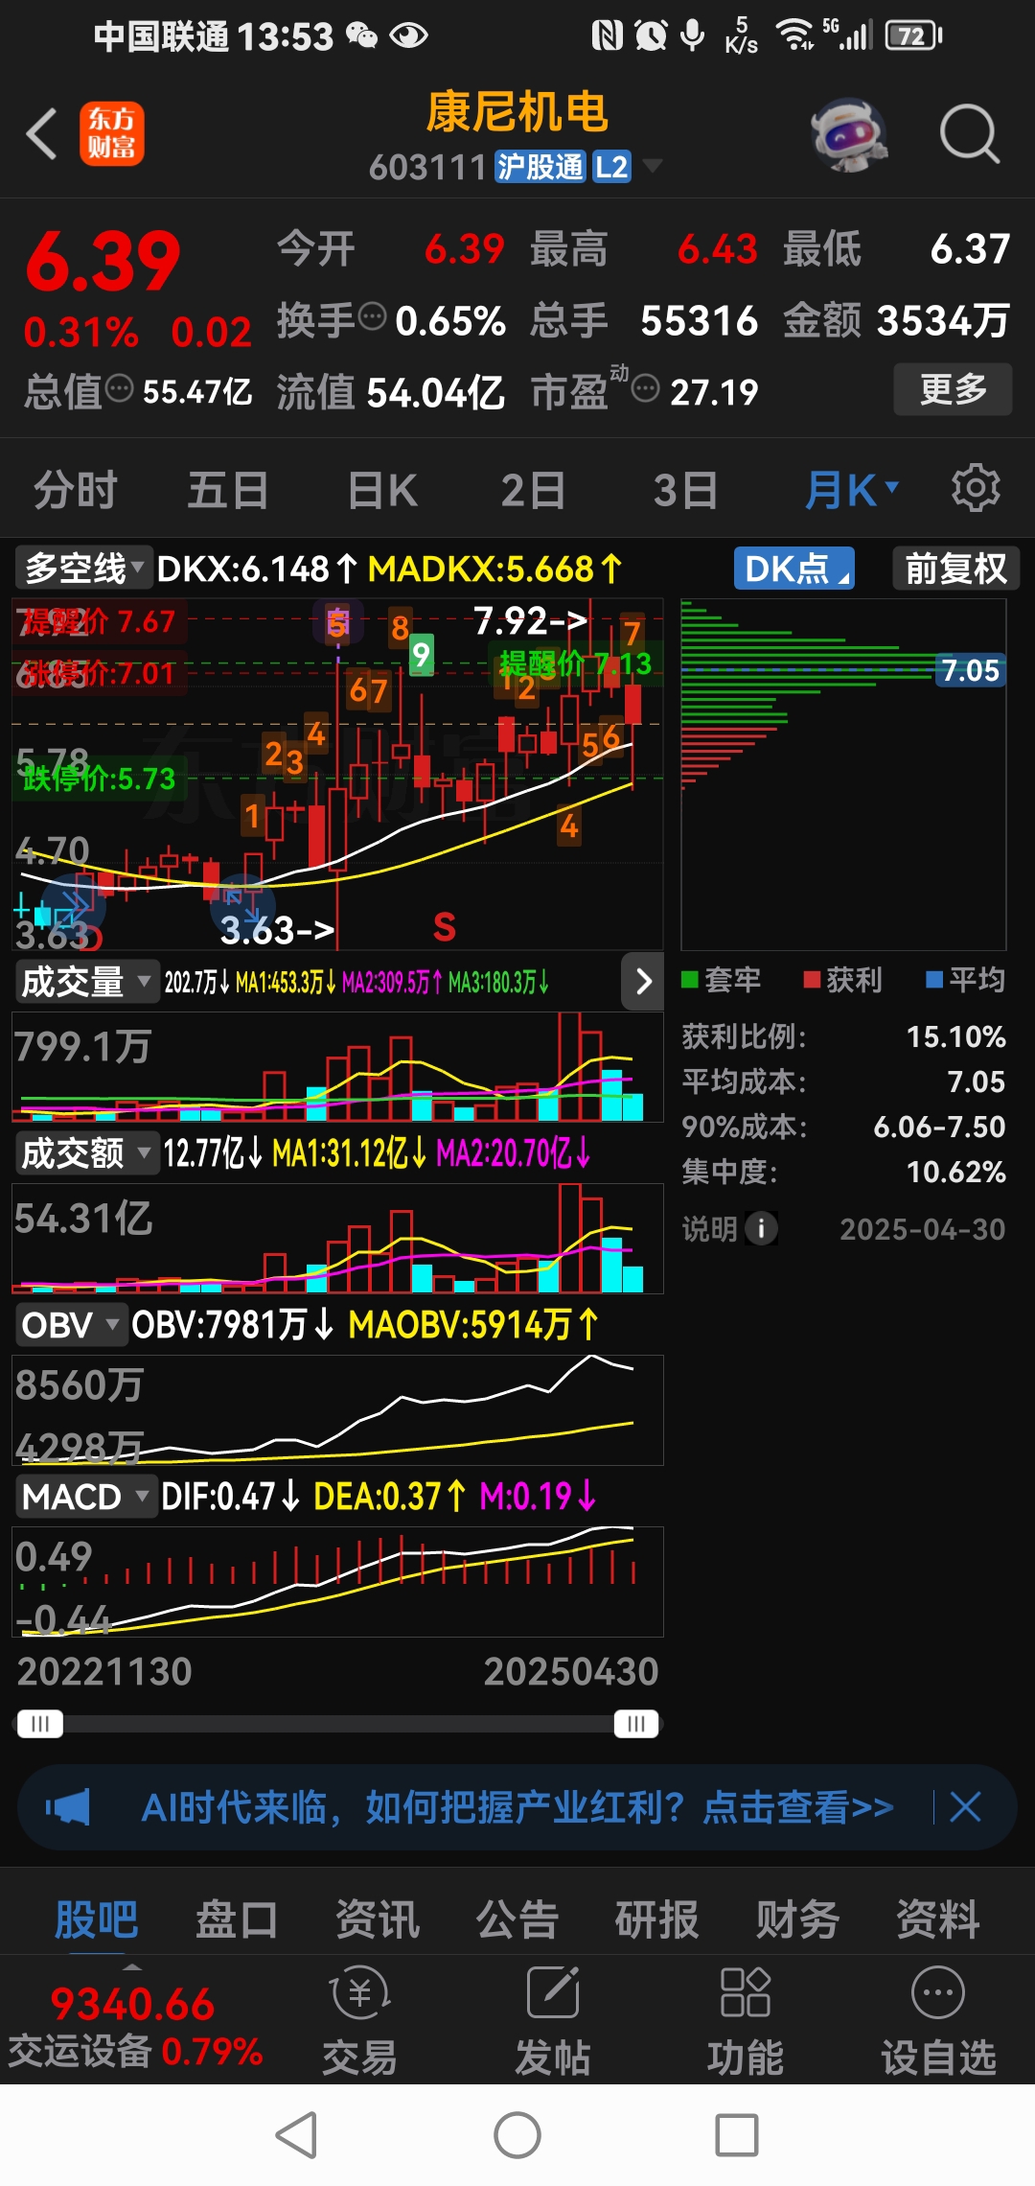Open 发帖 post icon
Viewport: 1035px width, 2186px height.
(x=553, y=2020)
